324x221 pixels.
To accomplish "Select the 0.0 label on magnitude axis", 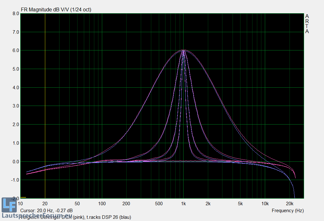I will pos(16,162).
